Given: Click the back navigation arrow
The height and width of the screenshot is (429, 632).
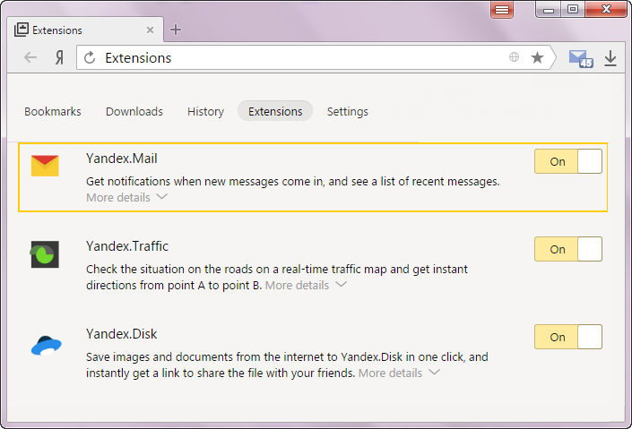Looking at the screenshot, I should (x=30, y=58).
